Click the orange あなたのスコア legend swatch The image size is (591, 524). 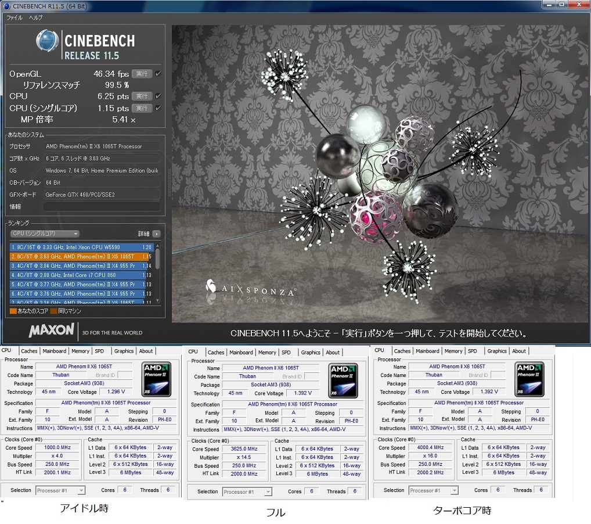[13, 311]
